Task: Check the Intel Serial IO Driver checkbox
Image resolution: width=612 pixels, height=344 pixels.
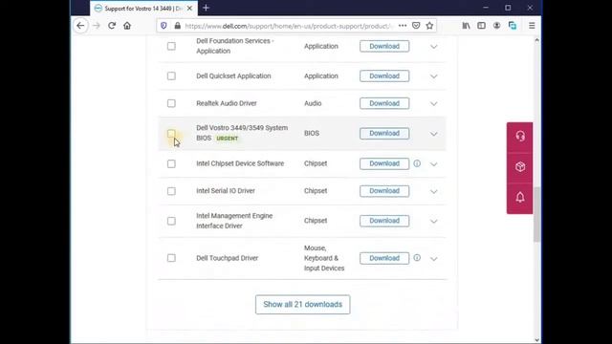Action: pyautogui.click(x=171, y=191)
